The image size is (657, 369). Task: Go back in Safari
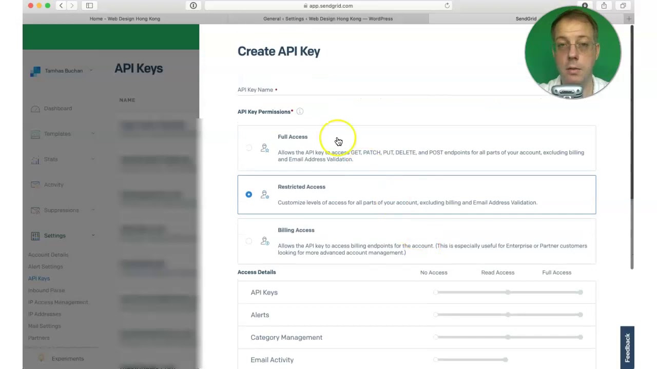(61, 6)
